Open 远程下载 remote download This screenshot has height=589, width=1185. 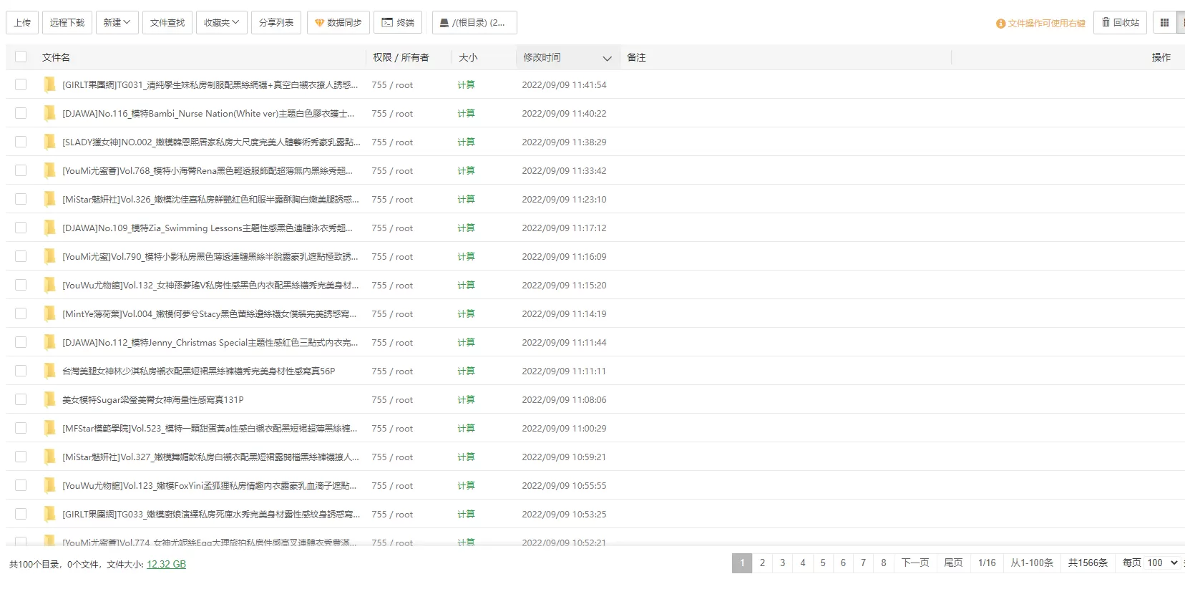67,23
